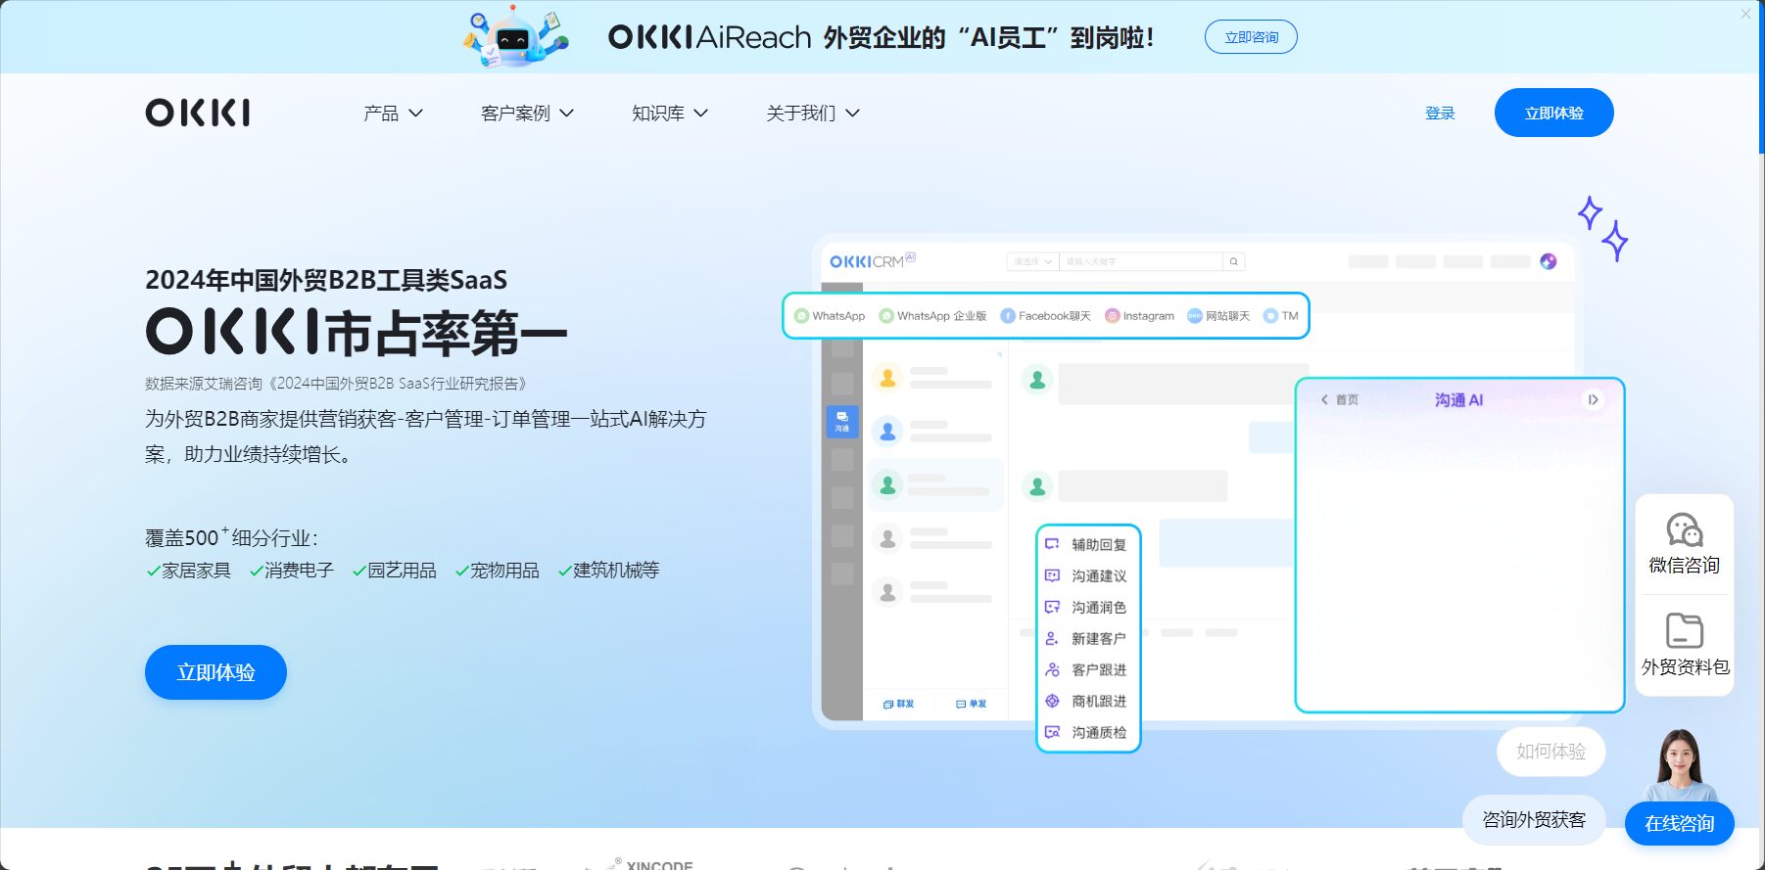Click the 沟通质检 icon
The width and height of the screenshot is (1765, 870).
pyautogui.click(x=1052, y=732)
